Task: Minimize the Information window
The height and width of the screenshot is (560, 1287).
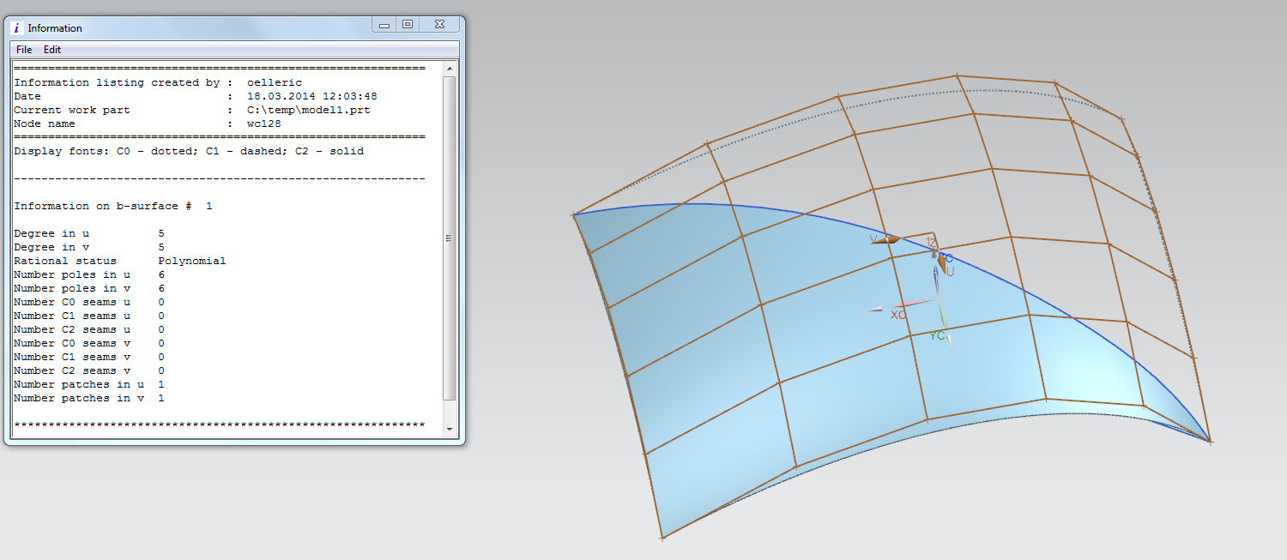Action: point(384,25)
